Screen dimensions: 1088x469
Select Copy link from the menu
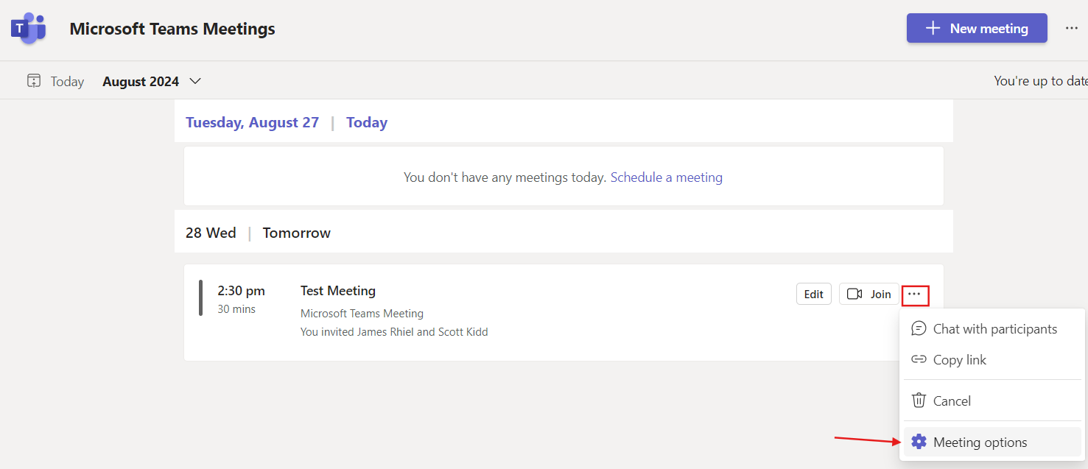992,360
